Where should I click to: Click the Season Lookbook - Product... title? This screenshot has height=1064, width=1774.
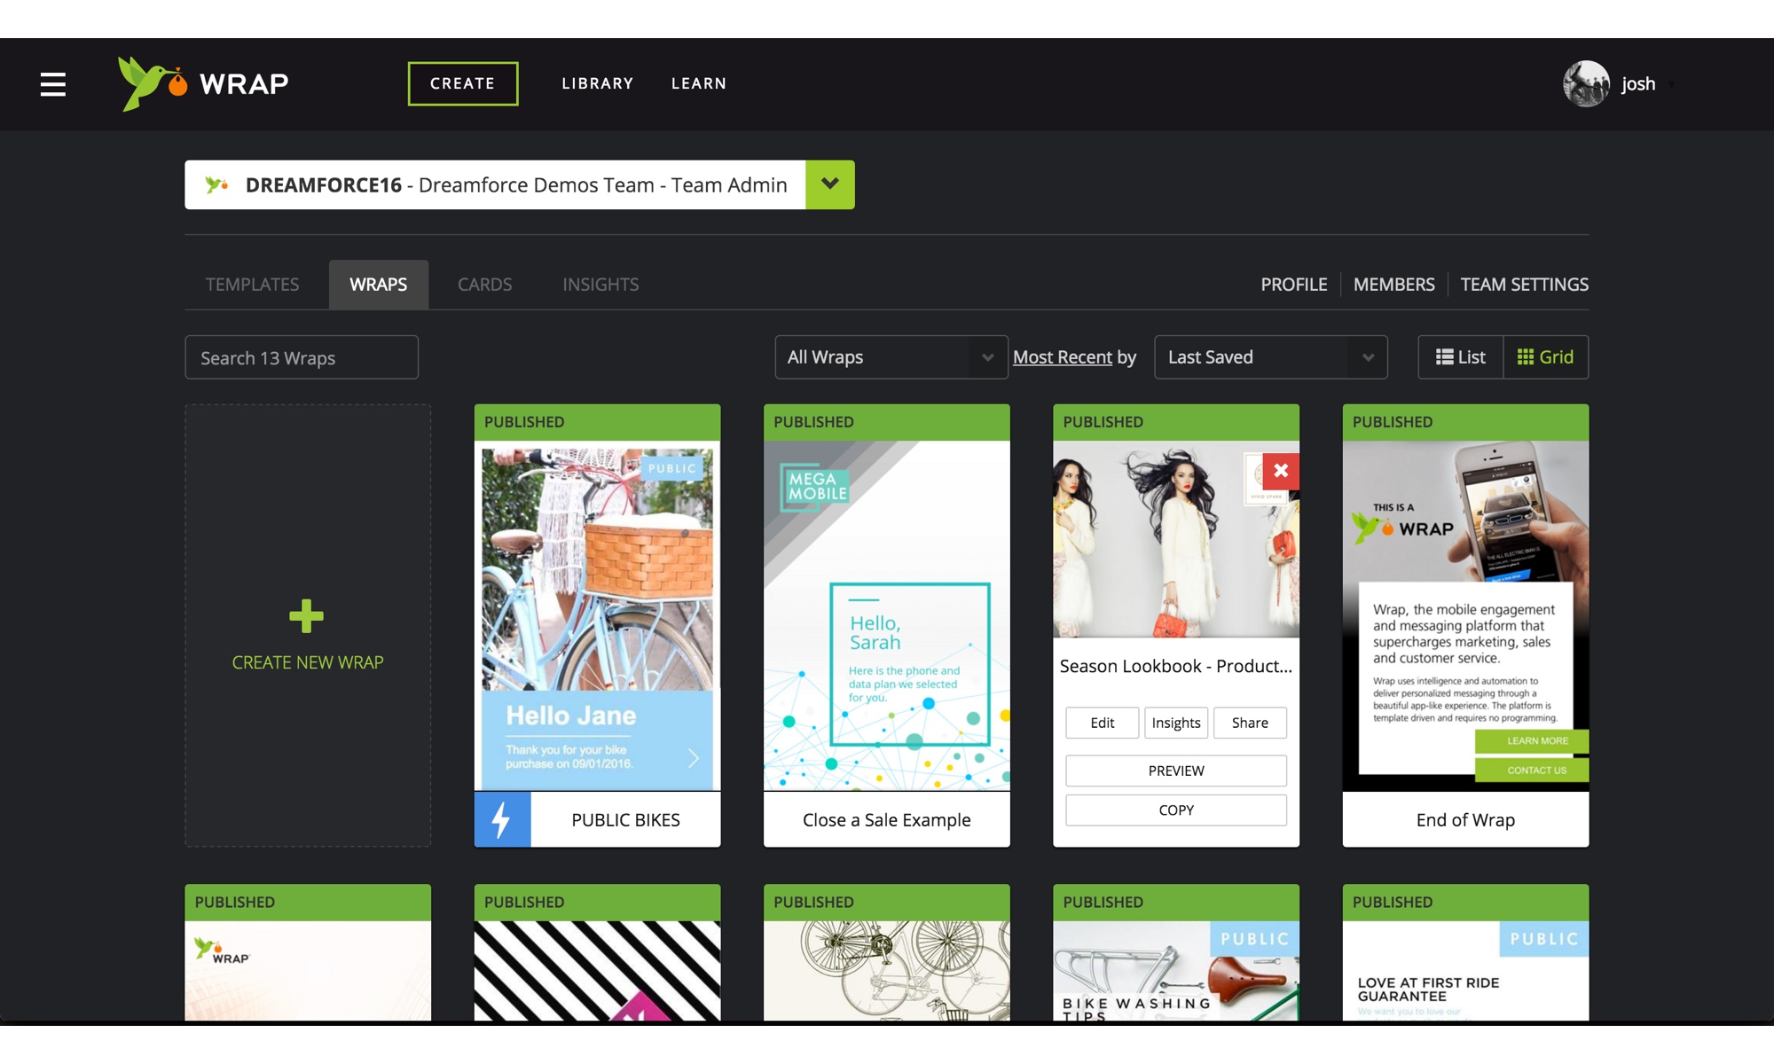pyautogui.click(x=1176, y=666)
